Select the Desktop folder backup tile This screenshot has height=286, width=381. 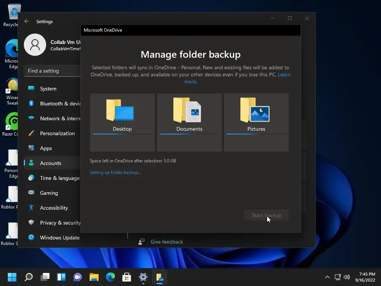tap(122, 122)
